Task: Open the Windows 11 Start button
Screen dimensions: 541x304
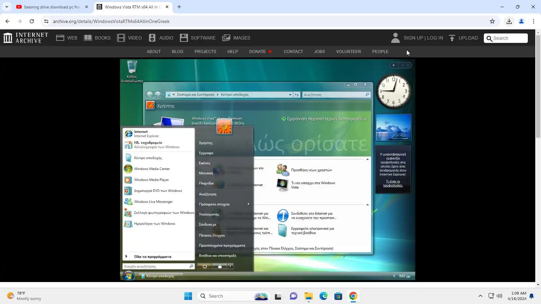Action: coord(188,296)
